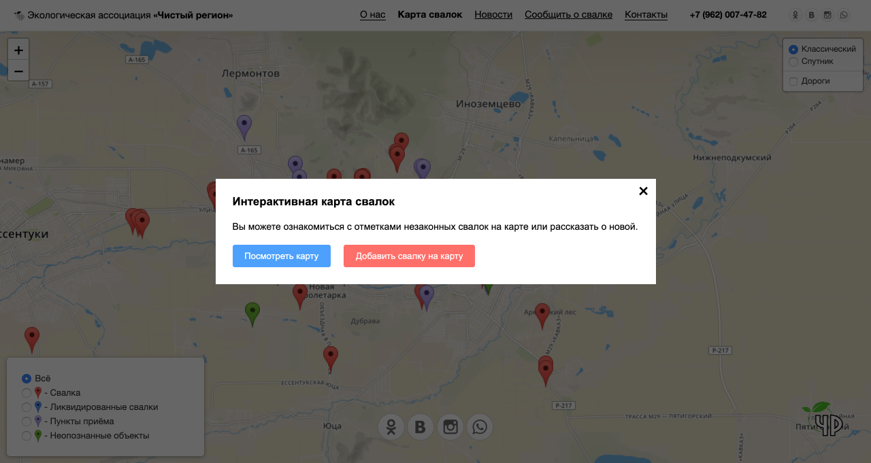Click red marker at Новая Пролетарка
This screenshot has width=871, height=463.
300,296
